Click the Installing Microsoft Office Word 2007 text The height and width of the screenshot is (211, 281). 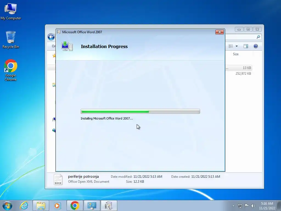107,118
